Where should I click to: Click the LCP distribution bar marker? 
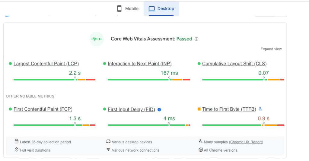75,78
